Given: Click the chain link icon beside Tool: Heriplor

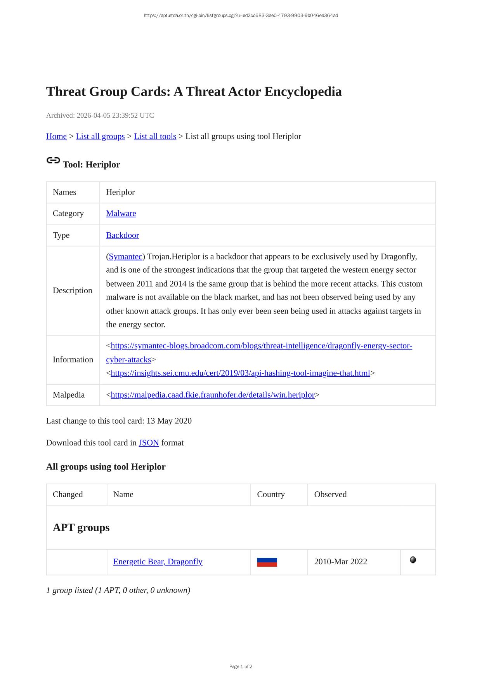Looking at the screenshot, I should pos(53,160).
